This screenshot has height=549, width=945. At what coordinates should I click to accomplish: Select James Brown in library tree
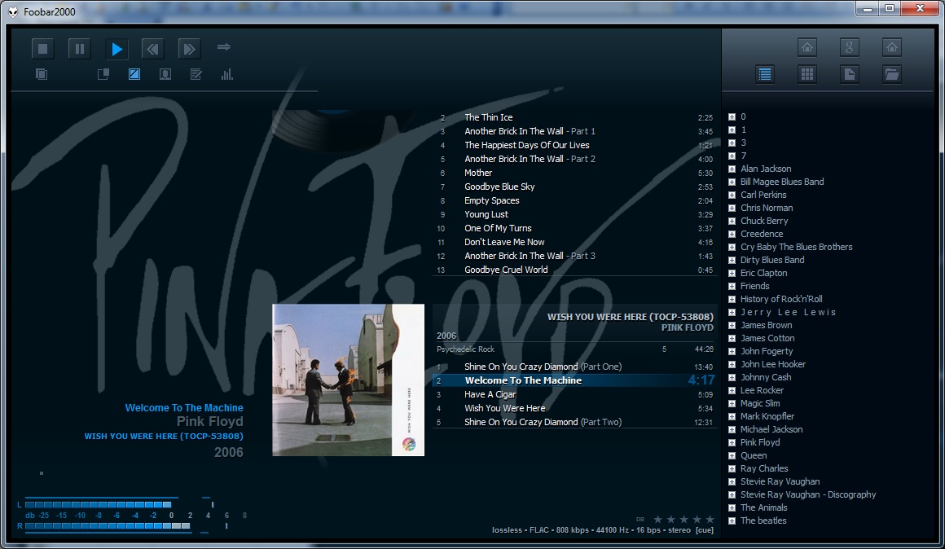pos(767,325)
